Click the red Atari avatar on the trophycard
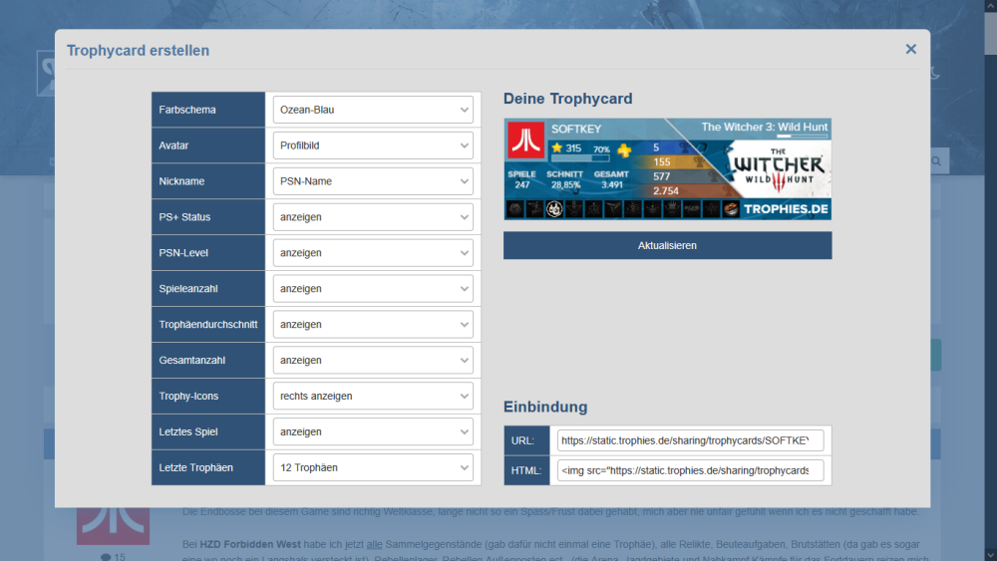 coord(524,140)
